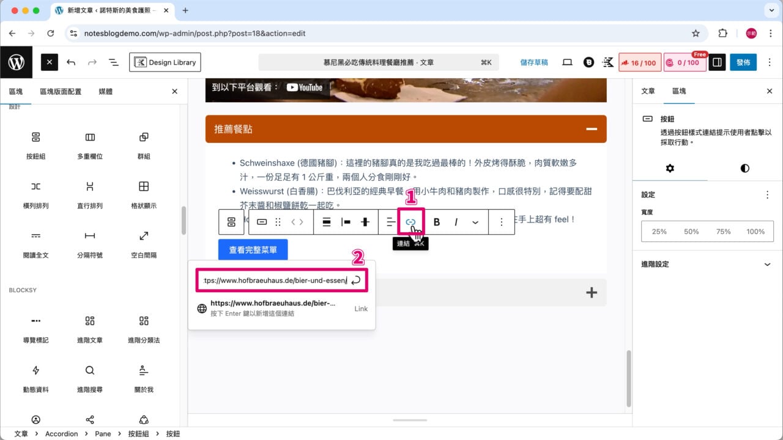
Task: Toggle bold formatting on the button text
Action: (436, 222)
